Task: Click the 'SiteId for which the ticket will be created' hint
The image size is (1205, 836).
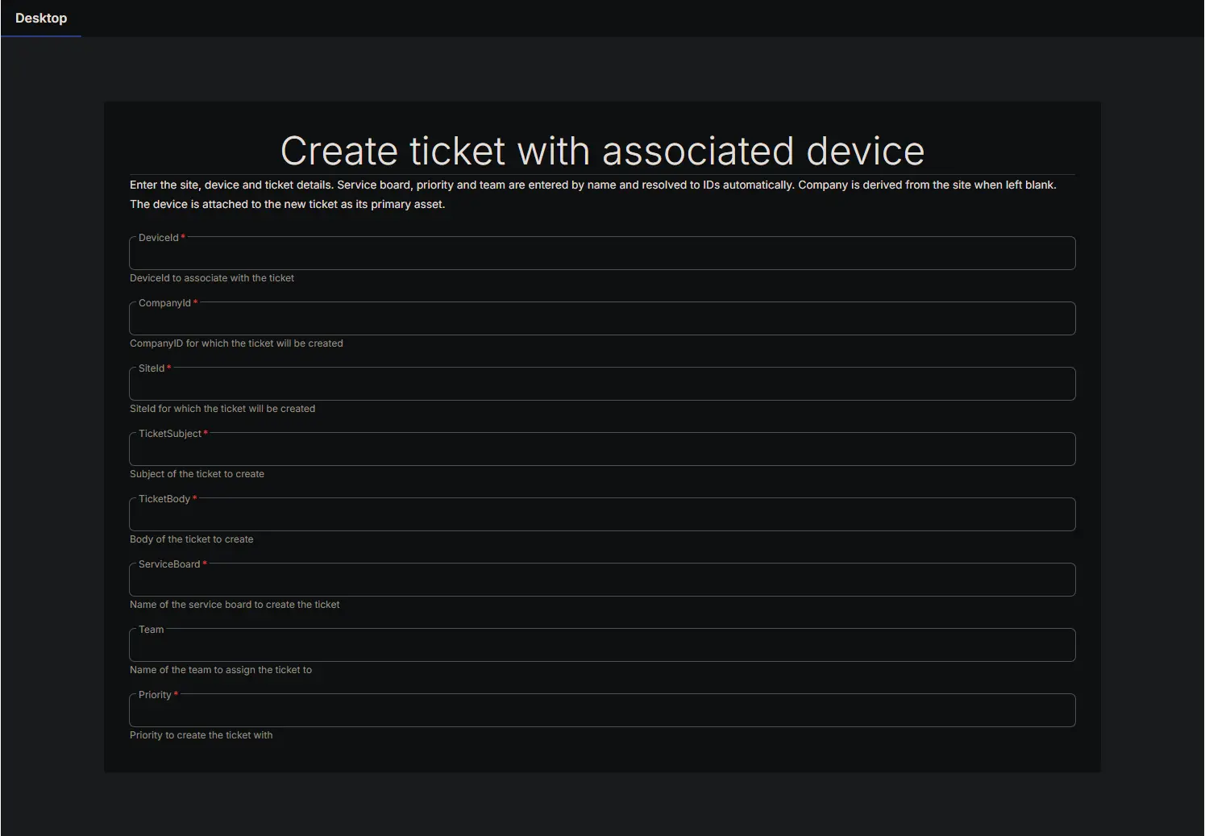Action: (x=222, y=409)
